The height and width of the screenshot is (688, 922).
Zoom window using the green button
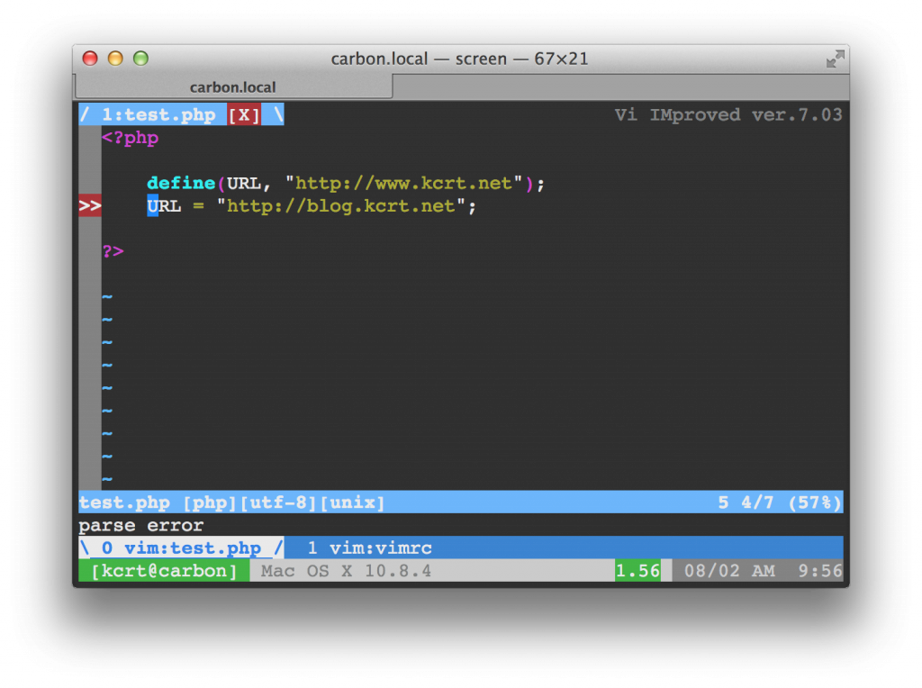pyautogui.click(x=140, y=59)
